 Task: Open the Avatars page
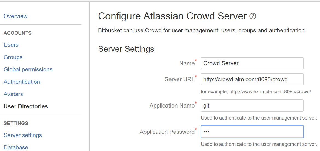(13, 94)
